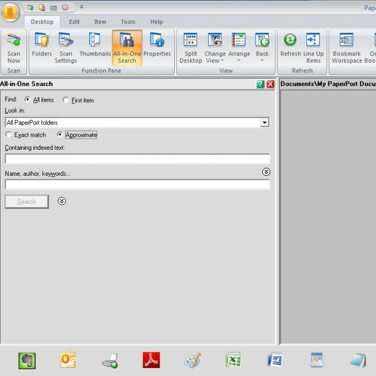Viewport: 376px width, 376px height.
Task: Send to Adobe Acrobat icon
Action: (x=152, y=360)
